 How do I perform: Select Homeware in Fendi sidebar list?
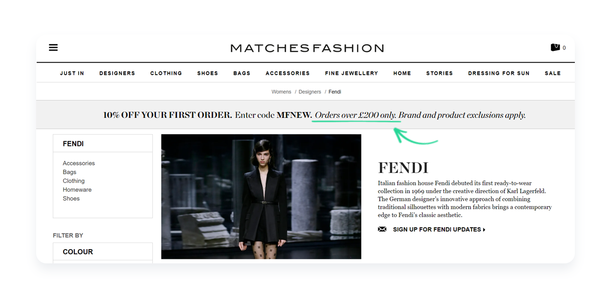click(77, 190)
